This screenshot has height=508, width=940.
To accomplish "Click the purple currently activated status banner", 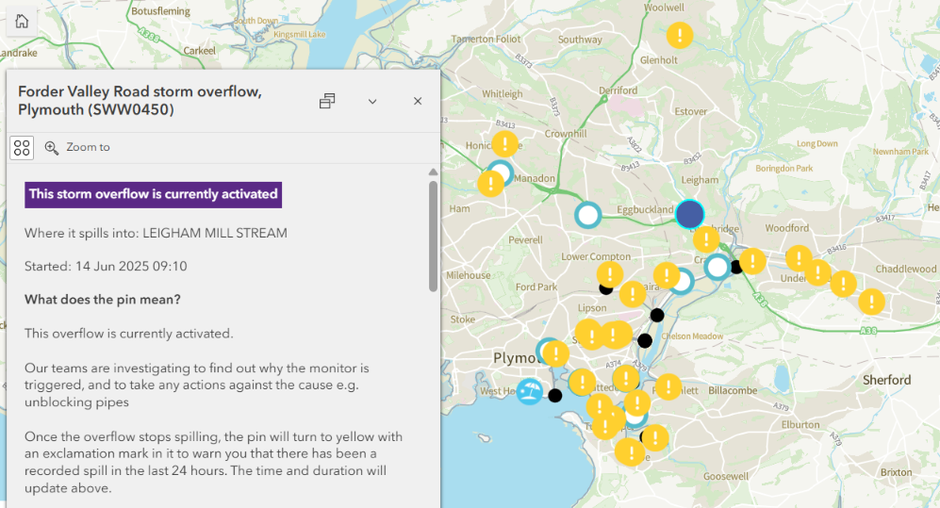I will (154, 194).
